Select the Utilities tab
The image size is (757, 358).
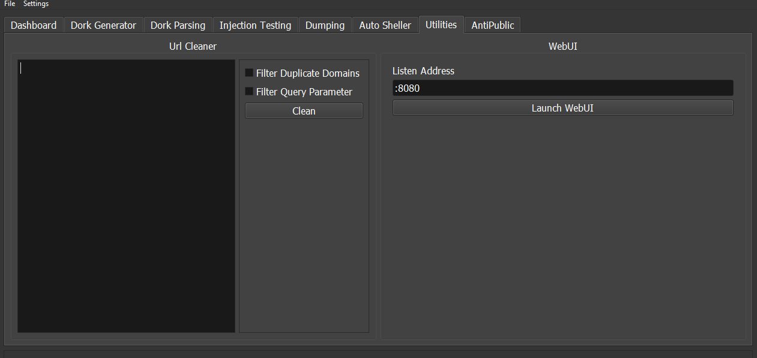point(441,25)
